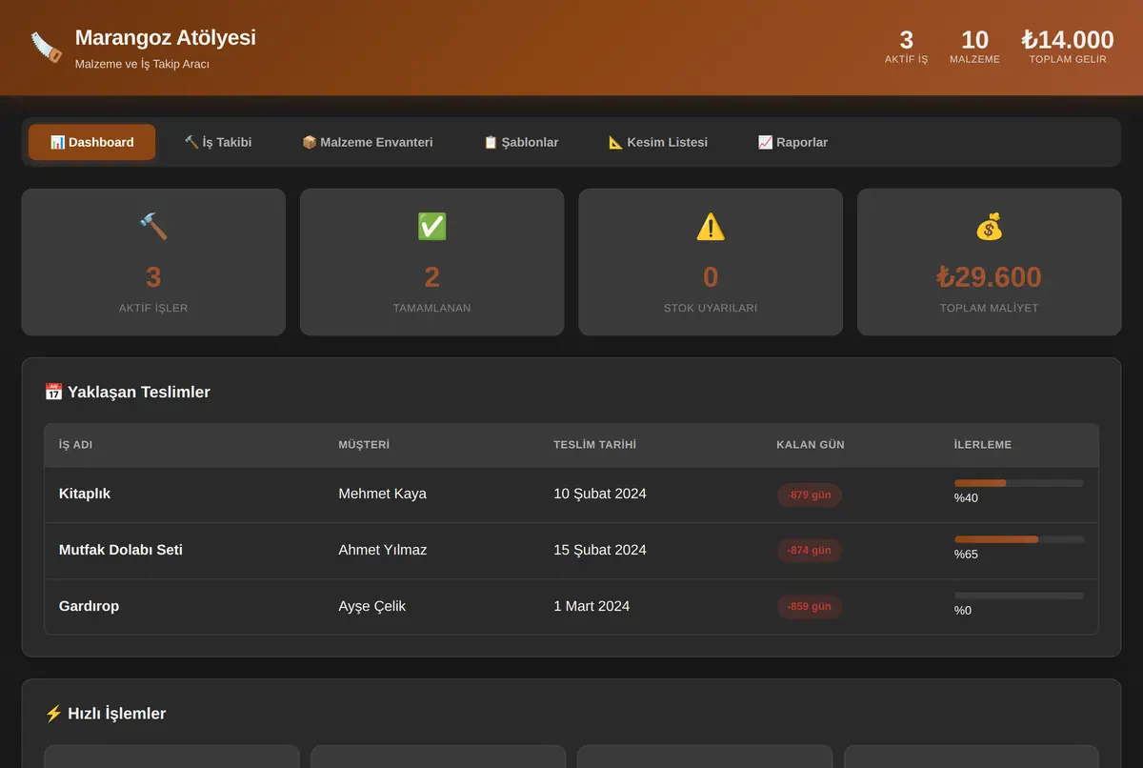Click the ₺29.600 total cost value
This screenshot has width=1143, height=768.
pyautogui.click(x=989, y=277)
